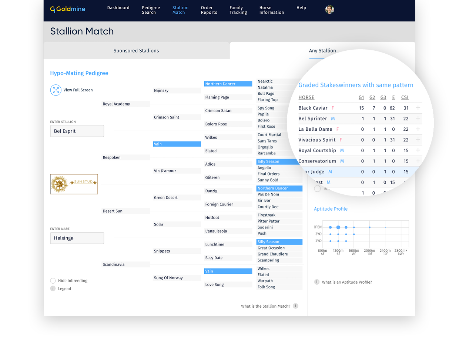Open the Horse Information menu item

[x=272, y=10]
